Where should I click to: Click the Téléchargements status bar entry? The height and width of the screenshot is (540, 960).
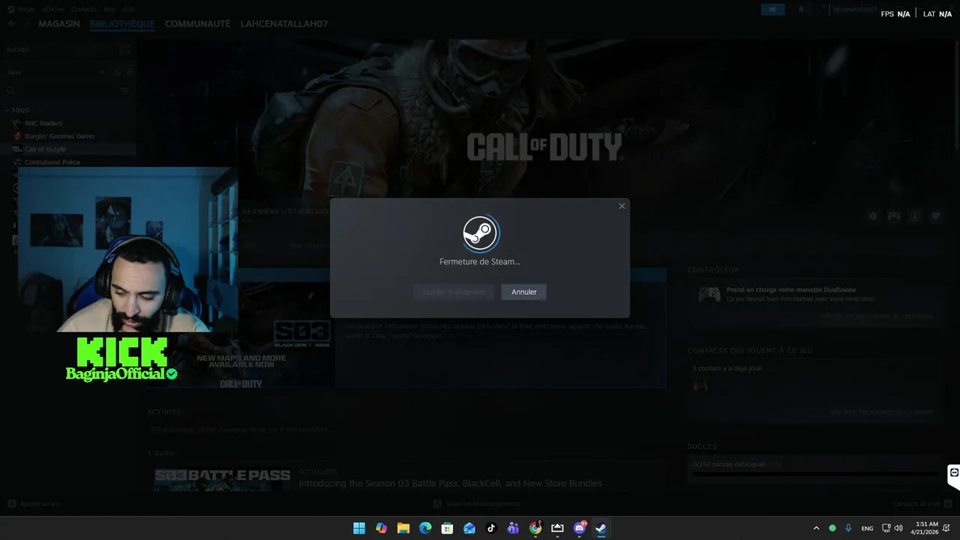pyautogui.click(x=477, y=504)
